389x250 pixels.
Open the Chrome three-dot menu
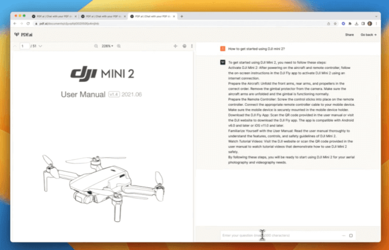click(x=376, y=24)
